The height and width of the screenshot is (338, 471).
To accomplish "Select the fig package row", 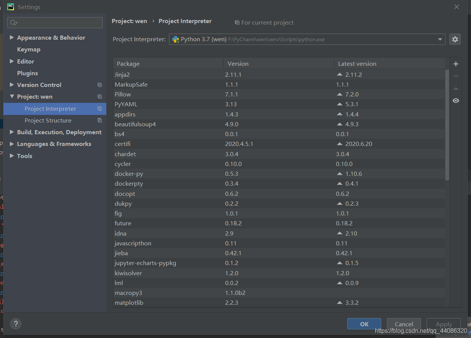I will click(x=279, y=213).
